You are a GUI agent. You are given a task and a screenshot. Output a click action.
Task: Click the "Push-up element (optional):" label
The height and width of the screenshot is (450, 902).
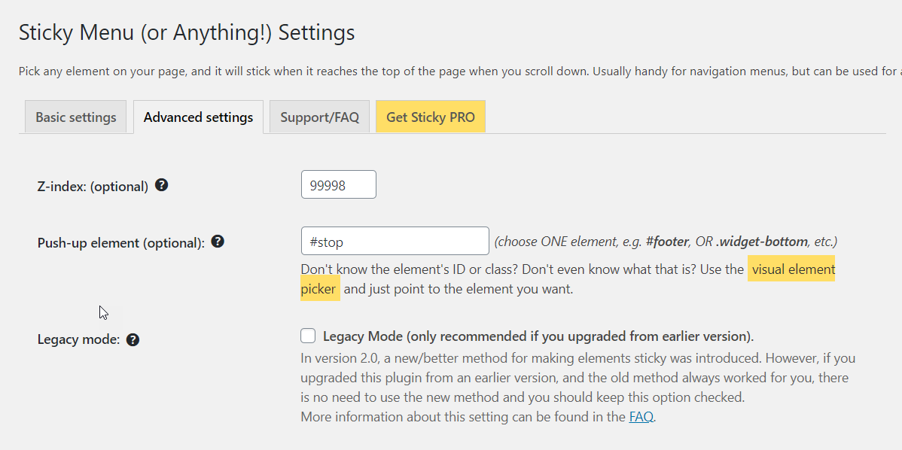[x=120, y=242]
